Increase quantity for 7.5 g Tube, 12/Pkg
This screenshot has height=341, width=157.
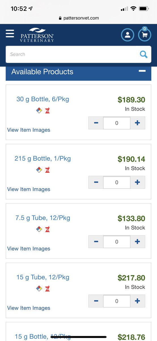(137, 242)
